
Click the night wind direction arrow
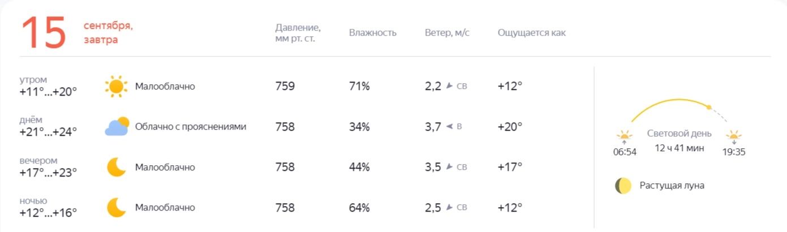[450, 208]
